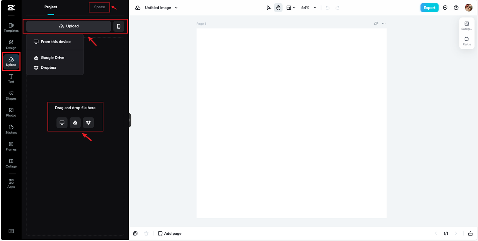The width and height of the screenshot is (478, 241).
Task: Open the help question mark icon
Action: [456, 7]
